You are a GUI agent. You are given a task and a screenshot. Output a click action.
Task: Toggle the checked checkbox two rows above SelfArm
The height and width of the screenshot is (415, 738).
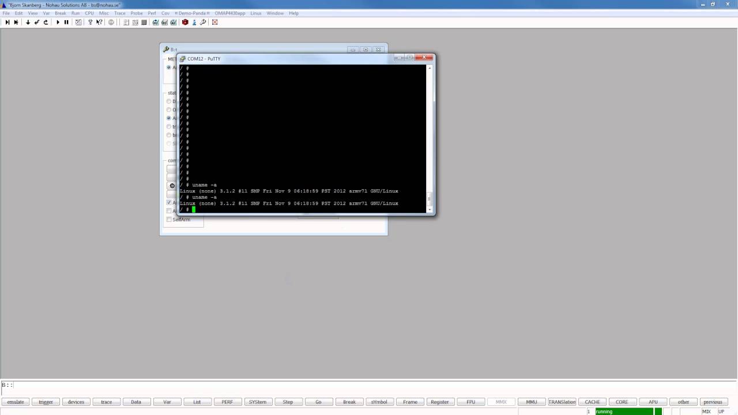(x=169, y=202)
